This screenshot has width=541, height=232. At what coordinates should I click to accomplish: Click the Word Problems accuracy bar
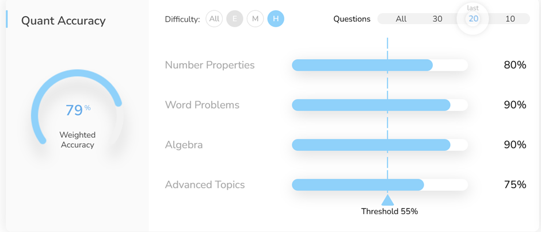(380, 105)
